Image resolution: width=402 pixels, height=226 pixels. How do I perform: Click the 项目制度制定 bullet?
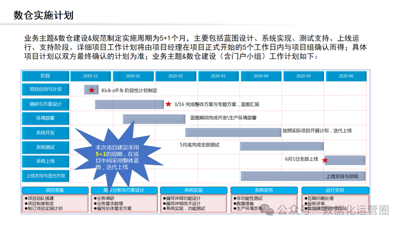(39, 203)
